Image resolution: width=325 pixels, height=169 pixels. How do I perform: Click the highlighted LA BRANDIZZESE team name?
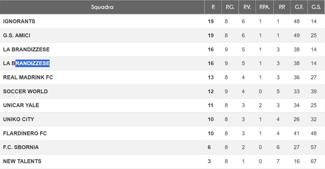point(26,63)
